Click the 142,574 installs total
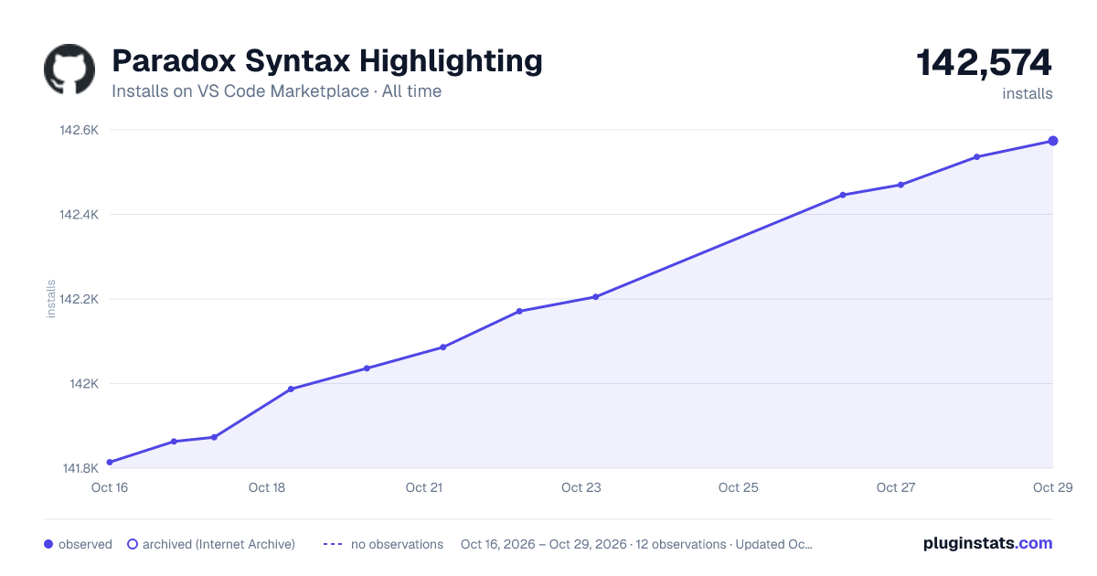 coord(985,62)
